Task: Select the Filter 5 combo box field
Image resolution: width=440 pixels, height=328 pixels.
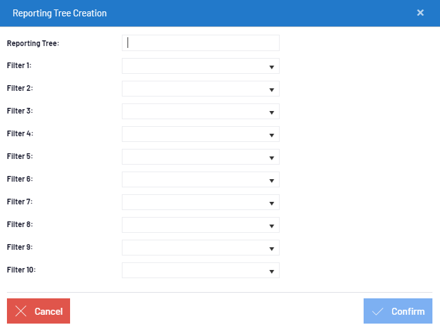Action: (x=201, y=156)
